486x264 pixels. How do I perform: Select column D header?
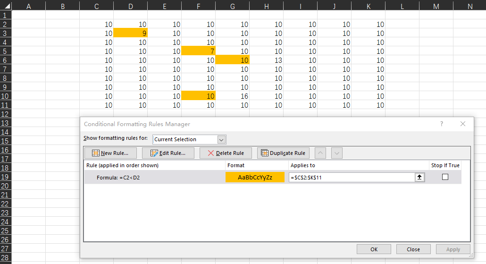click(131, 6)
